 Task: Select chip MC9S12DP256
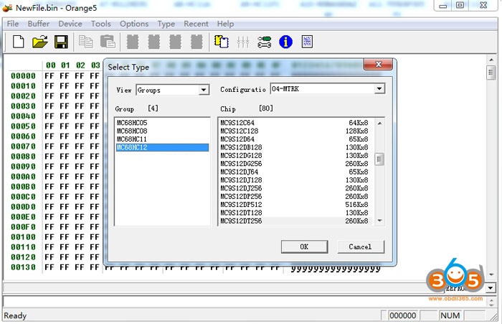295,196
